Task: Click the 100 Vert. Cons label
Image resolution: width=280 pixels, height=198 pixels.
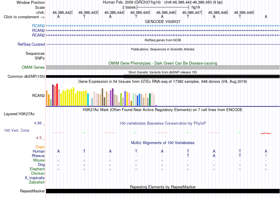Action: [17, 130]
